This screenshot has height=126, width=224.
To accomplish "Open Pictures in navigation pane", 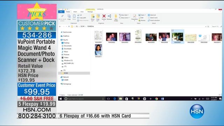I will (x=65, y=55).
